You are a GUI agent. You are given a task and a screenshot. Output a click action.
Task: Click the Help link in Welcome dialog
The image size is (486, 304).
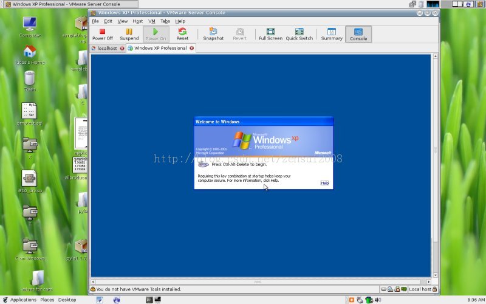[x=324, y=183]
